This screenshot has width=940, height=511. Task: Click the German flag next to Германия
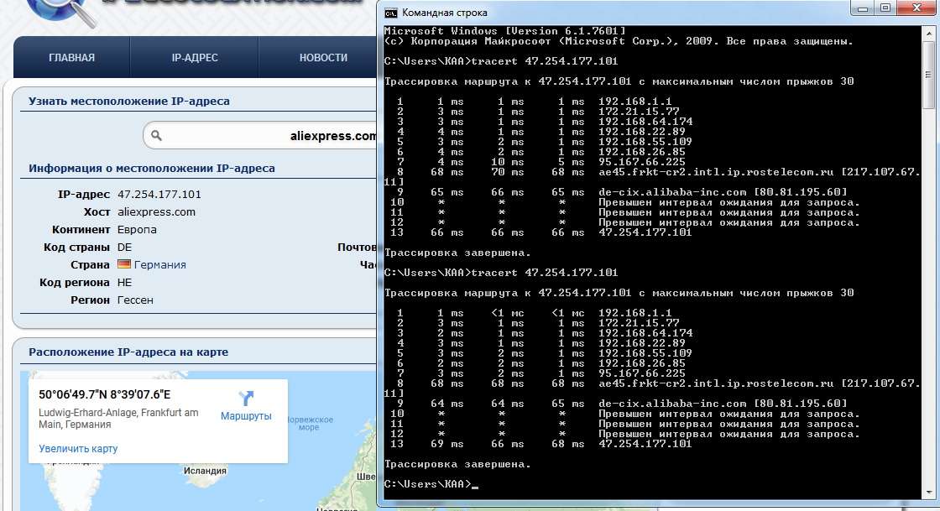(x=124, y=264)
